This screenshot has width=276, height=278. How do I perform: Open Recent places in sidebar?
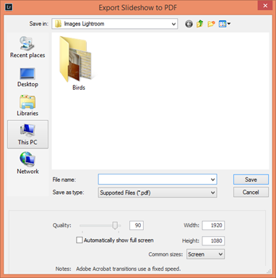pyautogui.click(x=27, y=47)
